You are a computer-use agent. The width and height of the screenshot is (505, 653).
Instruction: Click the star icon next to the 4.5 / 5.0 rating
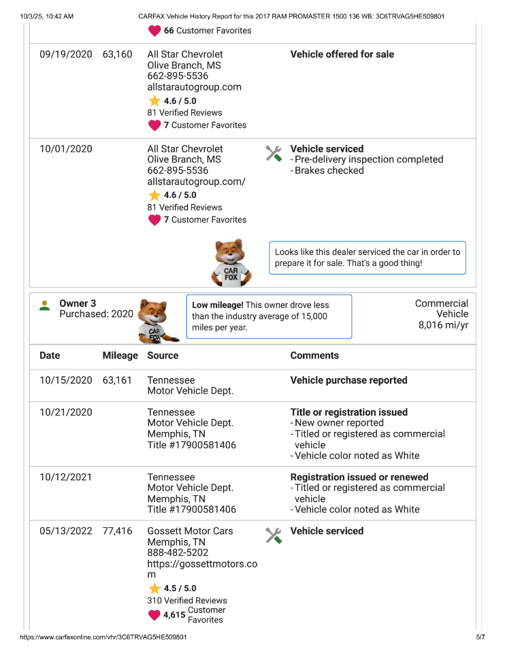click(x=154, y=588)
